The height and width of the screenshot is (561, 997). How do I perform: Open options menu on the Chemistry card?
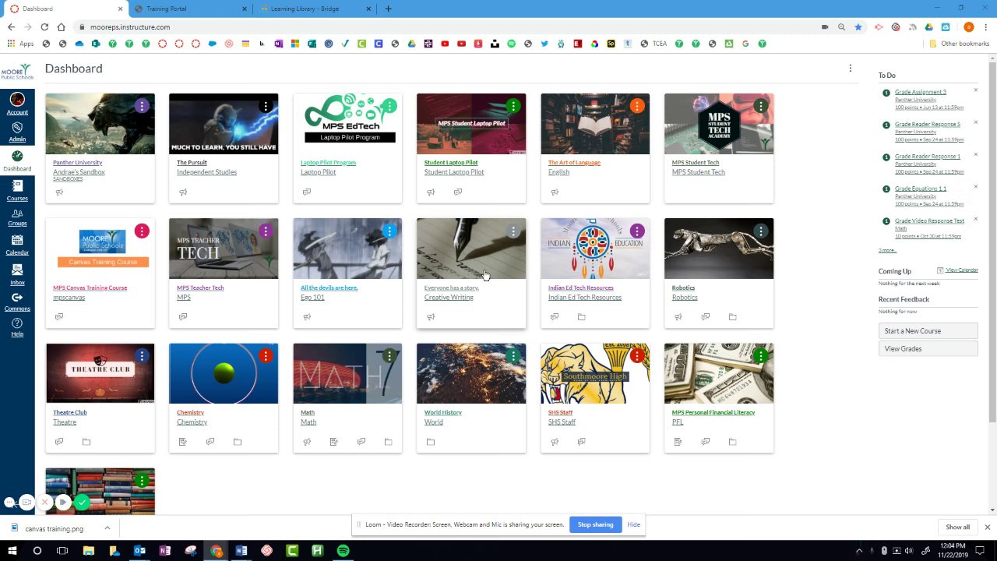point(266,356)
